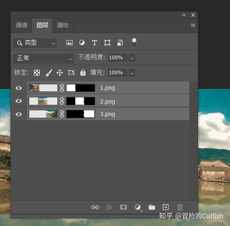Select the layer mask of 1.png
Viewport: 230px width, 226px height.
(x=80, y=88)
